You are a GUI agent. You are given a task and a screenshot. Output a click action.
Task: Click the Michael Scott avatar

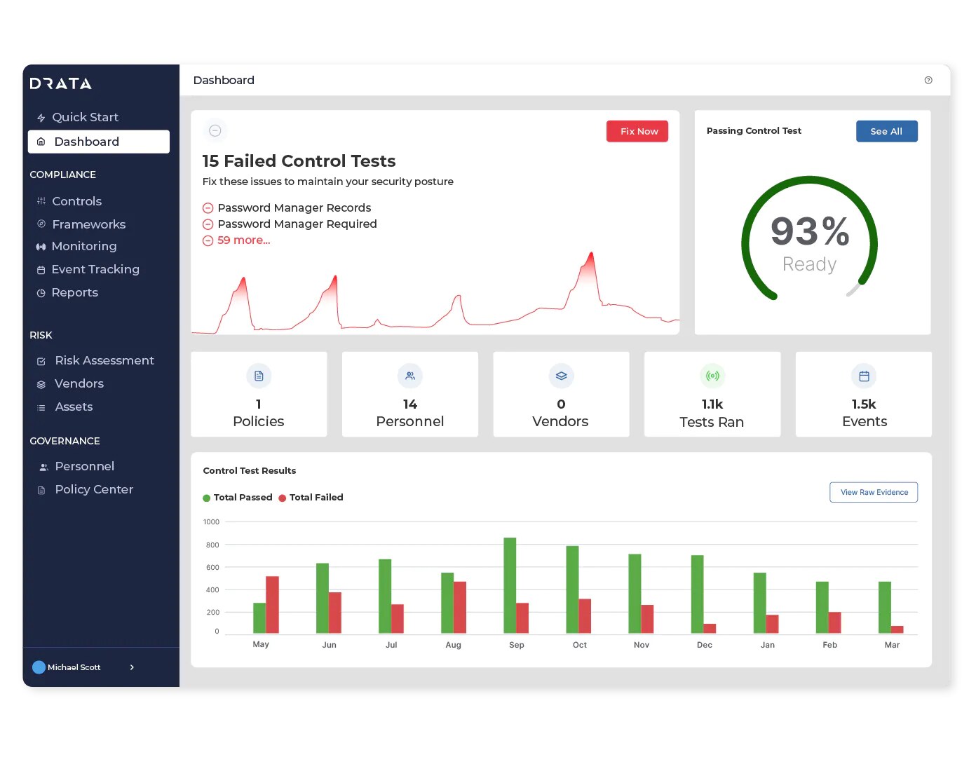coord(39,667)
